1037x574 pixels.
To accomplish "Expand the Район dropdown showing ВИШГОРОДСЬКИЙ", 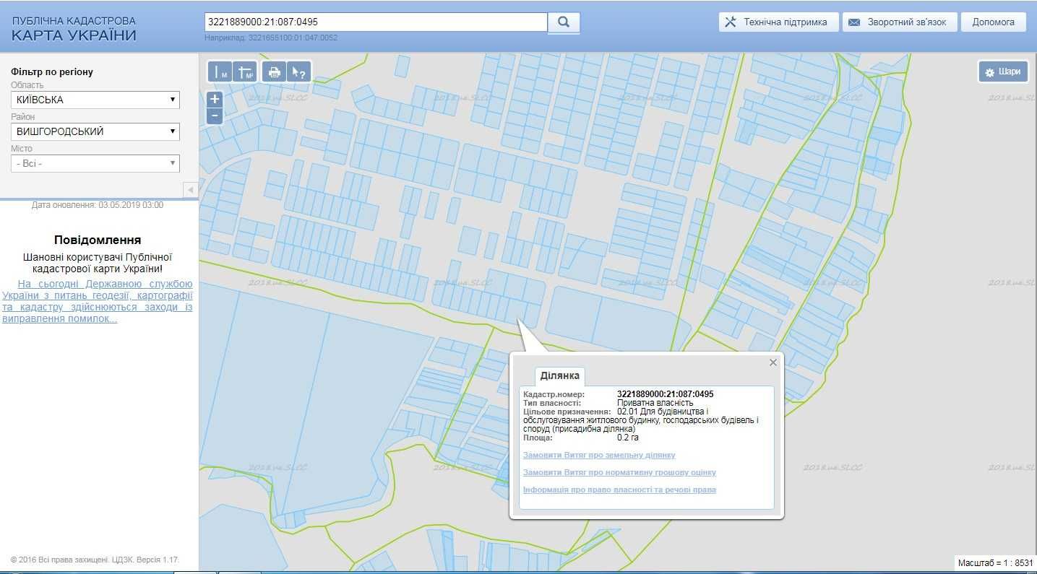I will (95, 131).
